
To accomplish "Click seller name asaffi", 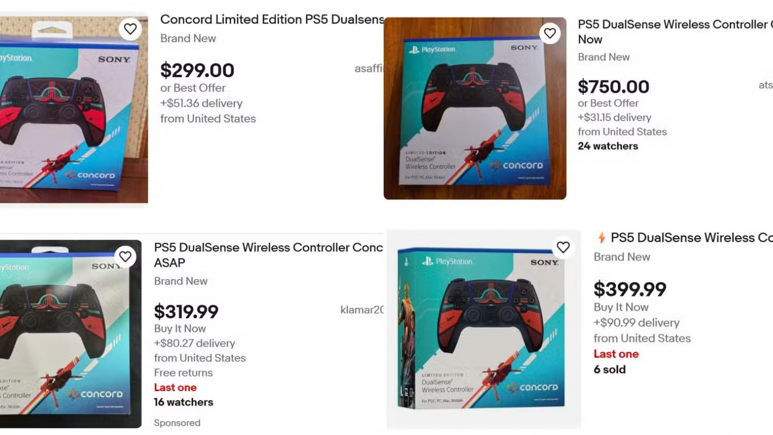I will 369,68.
